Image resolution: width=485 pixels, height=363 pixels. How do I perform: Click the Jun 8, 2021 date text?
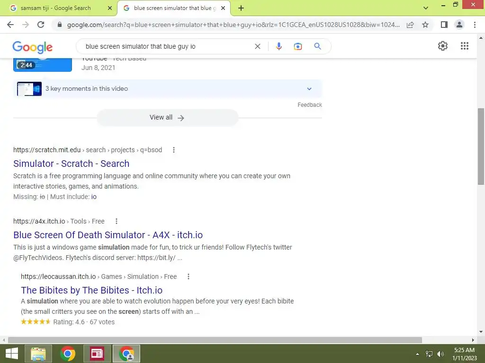(98, 68)
